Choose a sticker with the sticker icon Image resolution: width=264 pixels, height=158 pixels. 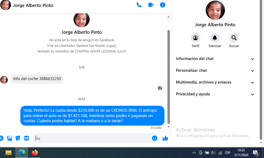[18, 138]
